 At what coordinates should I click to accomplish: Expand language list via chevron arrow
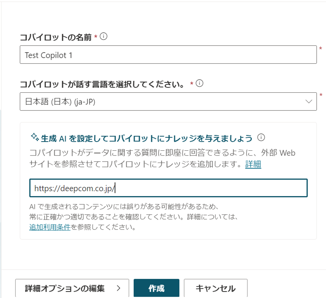[x=309, y=101]
